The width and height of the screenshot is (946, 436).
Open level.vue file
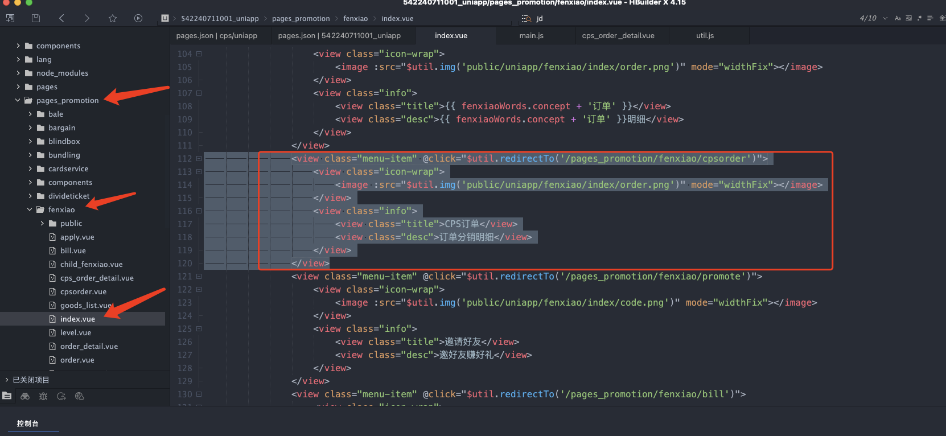[76, 332]
